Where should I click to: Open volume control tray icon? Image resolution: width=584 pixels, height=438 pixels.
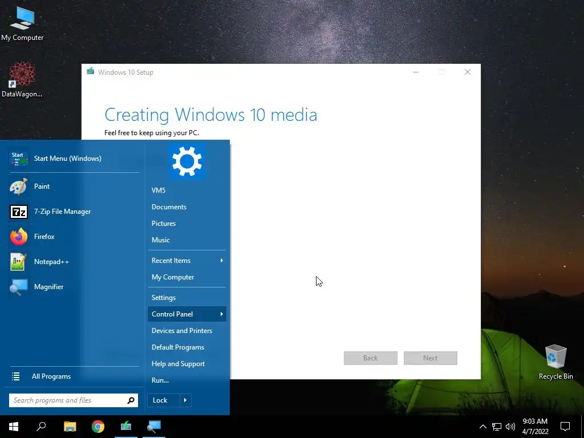pyautogui.click(x=510, y=427)
